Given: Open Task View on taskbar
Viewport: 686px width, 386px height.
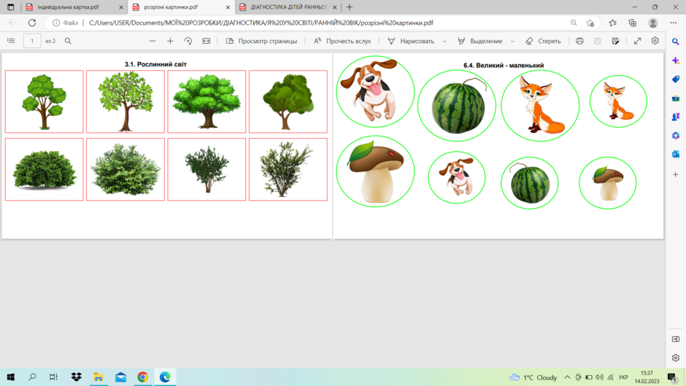Looking at the screenshot, I should pos(53,377).
